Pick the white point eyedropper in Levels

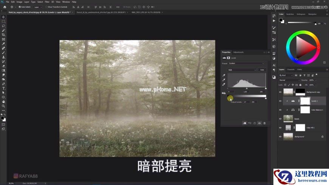tap(223, 84)
